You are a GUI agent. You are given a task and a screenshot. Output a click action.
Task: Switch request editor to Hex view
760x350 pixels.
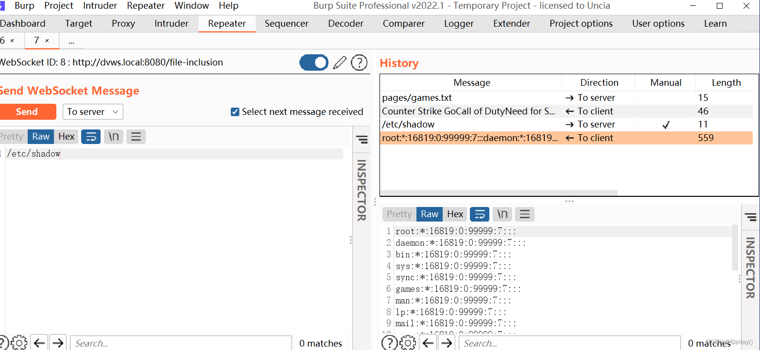(67, 137)
